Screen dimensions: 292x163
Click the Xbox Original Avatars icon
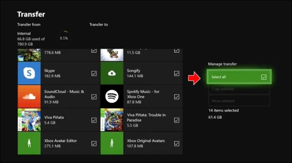[x=112, y=143]
